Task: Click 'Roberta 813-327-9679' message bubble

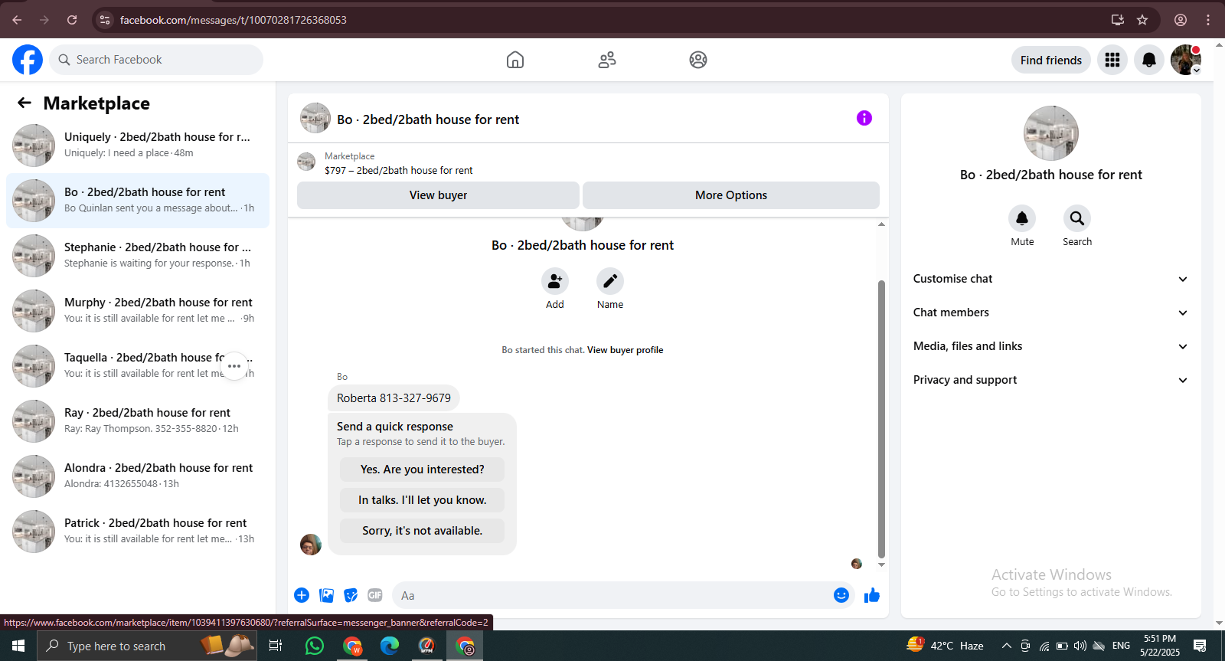Action: (x=394, y=398)
